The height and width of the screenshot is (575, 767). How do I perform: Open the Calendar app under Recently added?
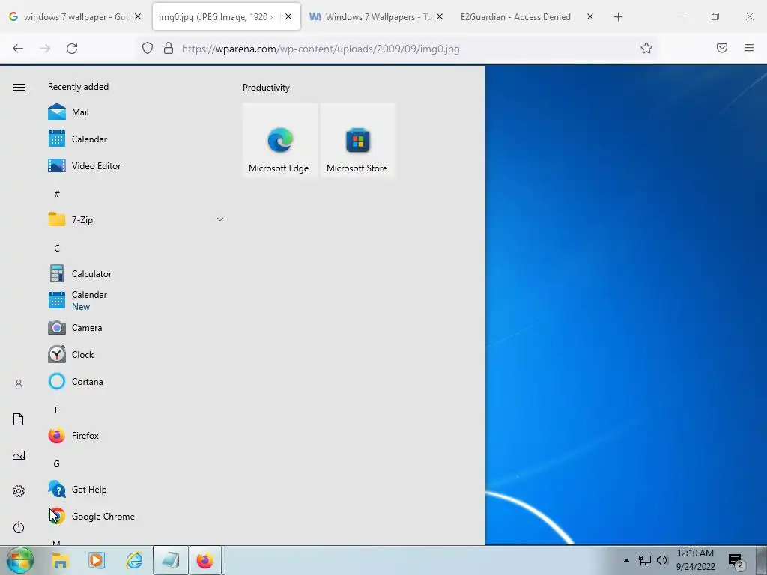(136, 139)
